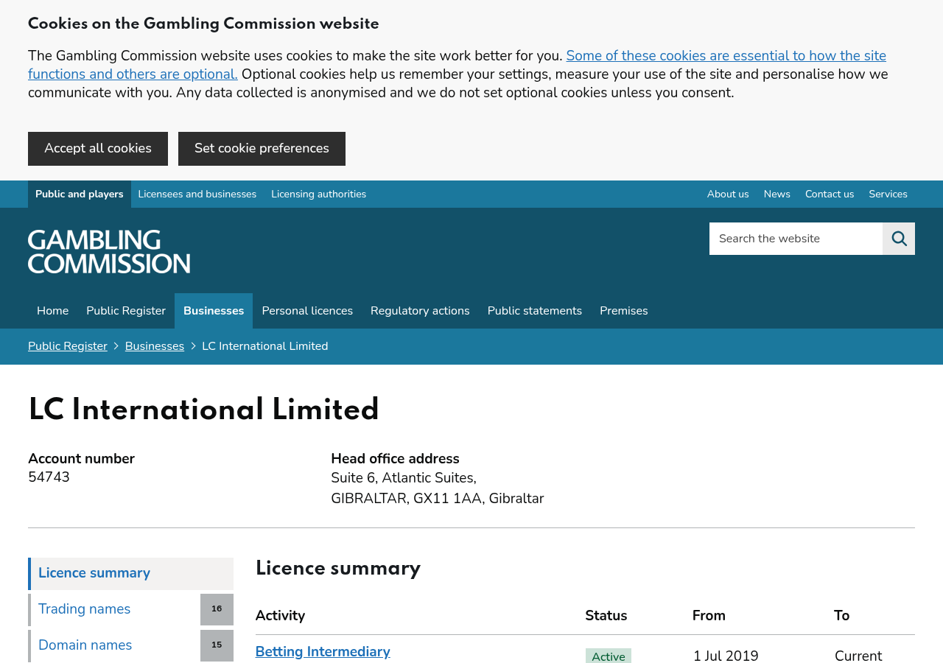943x663 pixels.
Task: Open the Betting Intermediary activity link
Action: tap(323, 652)
